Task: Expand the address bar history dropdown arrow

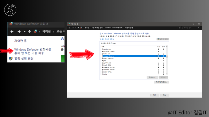Action: click(177, 28)
